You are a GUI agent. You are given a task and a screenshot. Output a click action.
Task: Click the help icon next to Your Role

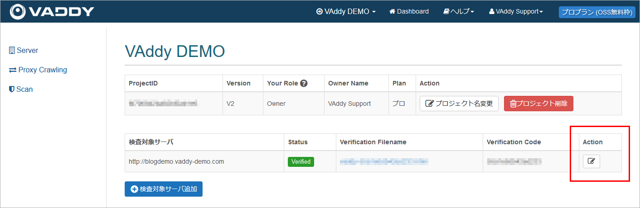(x=304, y=83)
